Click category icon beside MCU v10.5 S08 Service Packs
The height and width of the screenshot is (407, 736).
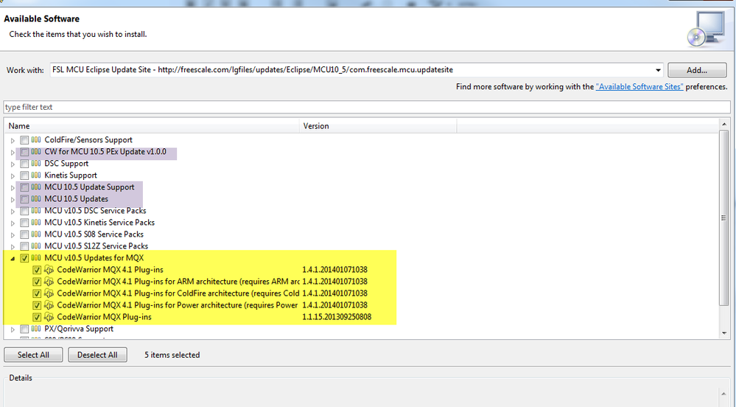[36, 234]
